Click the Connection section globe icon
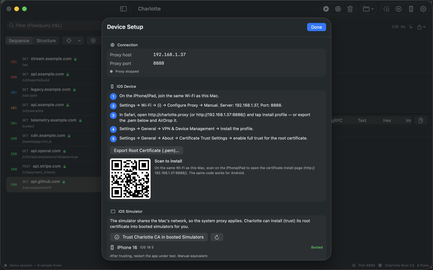Viewport: 433px width, 270px height. pyautogui.click(x=112, y=45)
